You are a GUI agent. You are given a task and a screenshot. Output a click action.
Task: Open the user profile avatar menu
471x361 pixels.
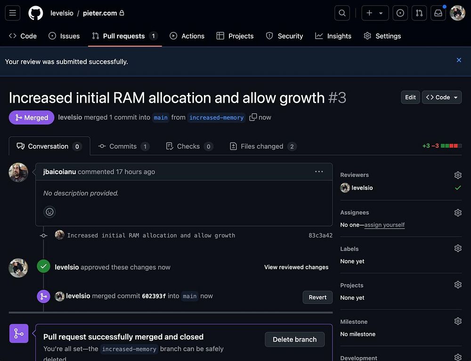457,13
